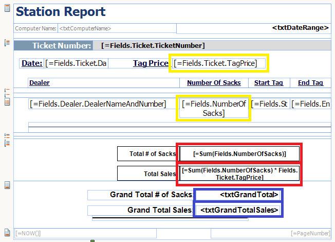Click the Total Sales label box
The image size is (335, 242).
[x=147, y=174]
